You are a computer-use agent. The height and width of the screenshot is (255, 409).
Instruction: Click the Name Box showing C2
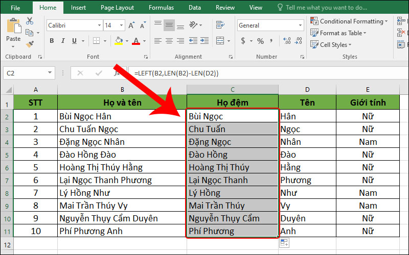click(25, 73)
